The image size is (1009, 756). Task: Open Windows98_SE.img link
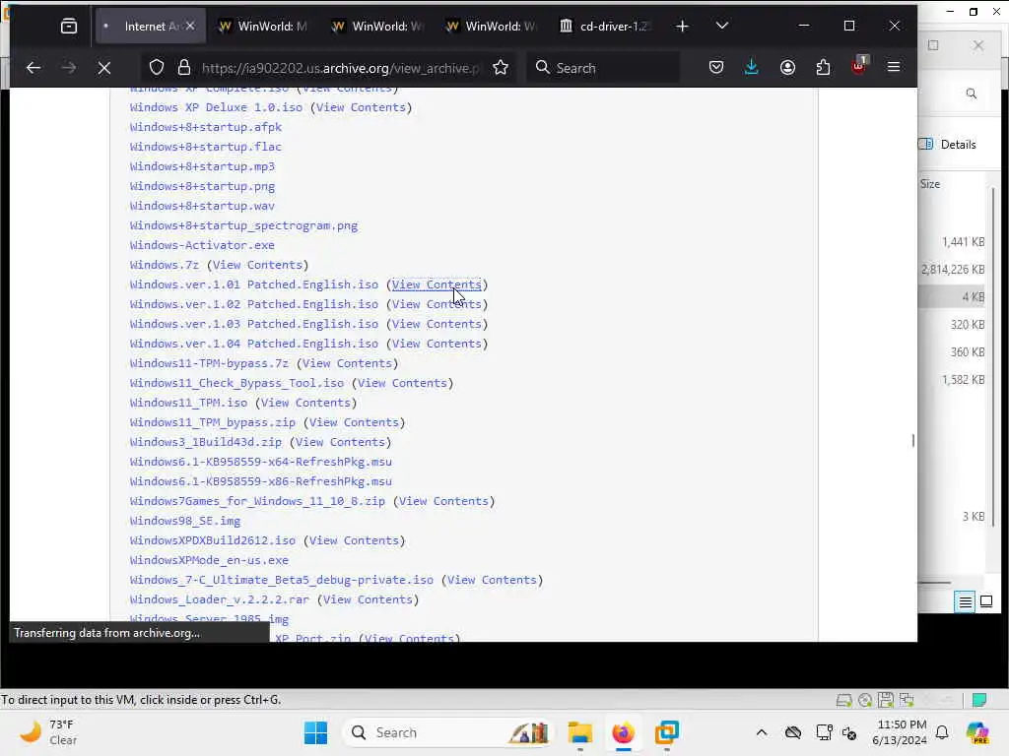(x=184, y=521)
